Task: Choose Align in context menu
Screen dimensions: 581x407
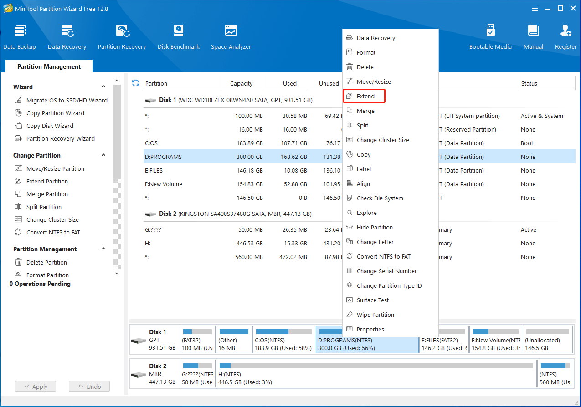Action: 391,183
